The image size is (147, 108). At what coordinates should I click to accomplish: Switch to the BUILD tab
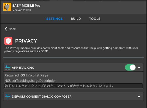point(76,19)
